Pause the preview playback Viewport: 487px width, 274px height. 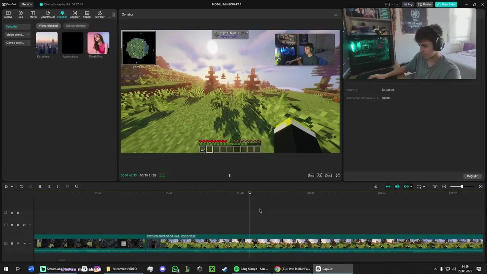pyautogui.click(x=230, y=175)
